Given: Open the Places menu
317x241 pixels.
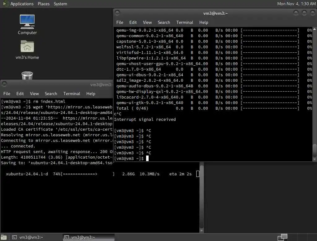Looking at the screenshot, I should pyautogui.click(x=43, y=4).
